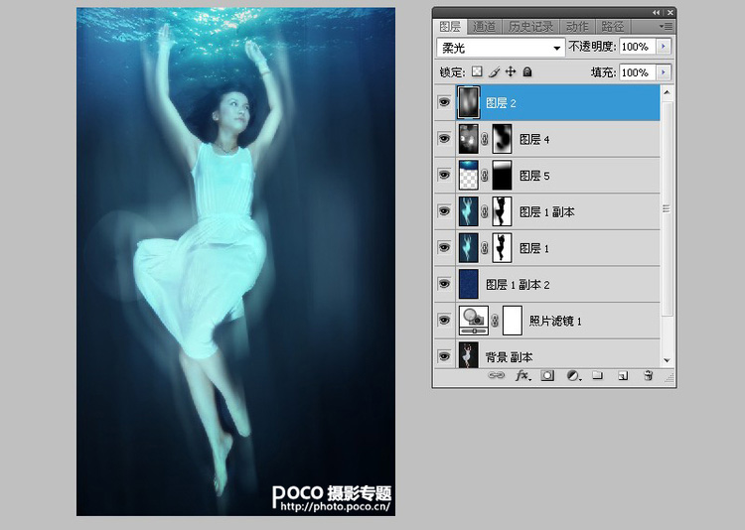Select 图层 5 layer thumbnail
Screen dimensions: 745x530
(x=468, y=175)
